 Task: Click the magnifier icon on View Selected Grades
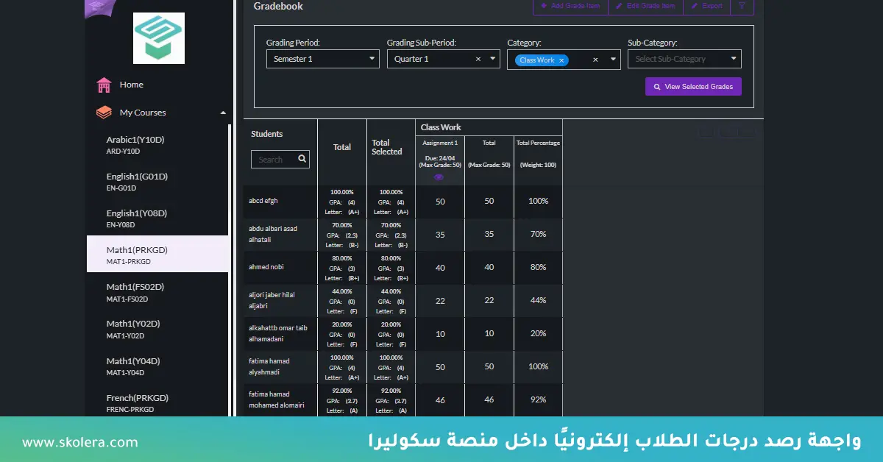[657, 86]
